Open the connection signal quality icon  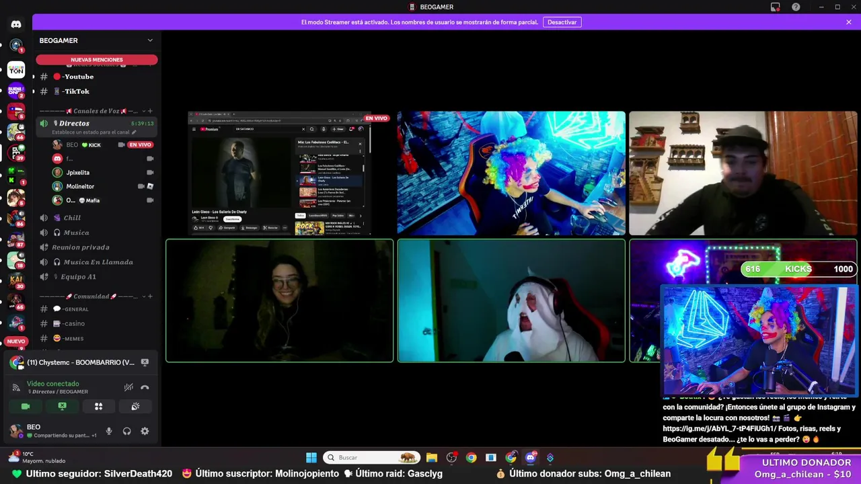(x=16, y=387)
